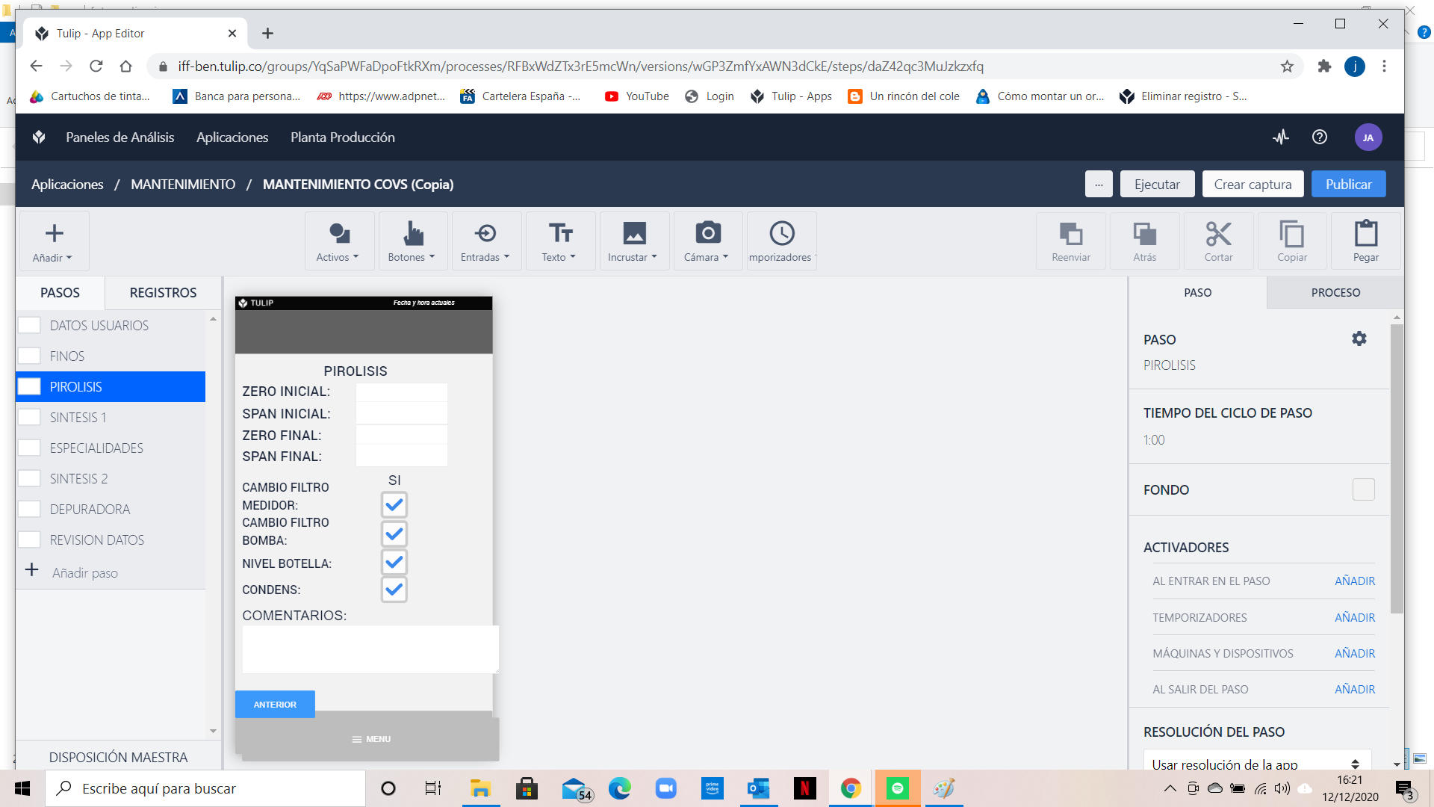
Task: Expand the Añadir dropdown
Action: click(x=53, y=241)
